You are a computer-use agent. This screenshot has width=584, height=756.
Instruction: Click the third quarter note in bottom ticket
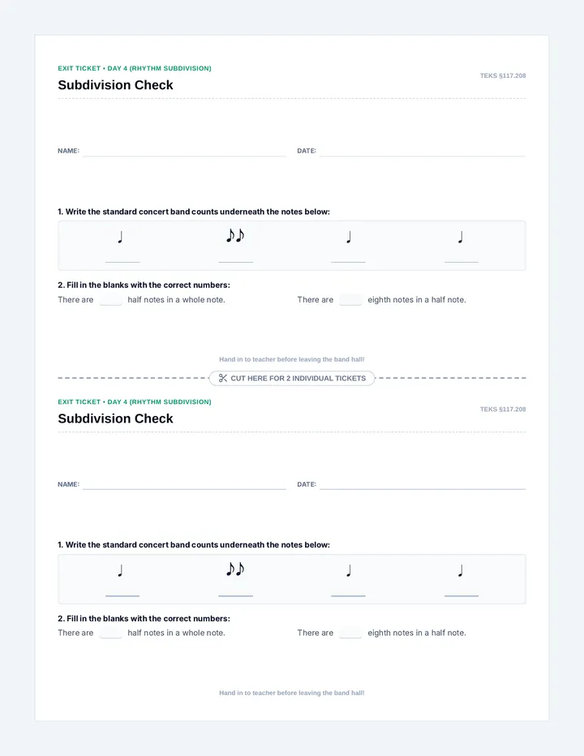[349, 570]
